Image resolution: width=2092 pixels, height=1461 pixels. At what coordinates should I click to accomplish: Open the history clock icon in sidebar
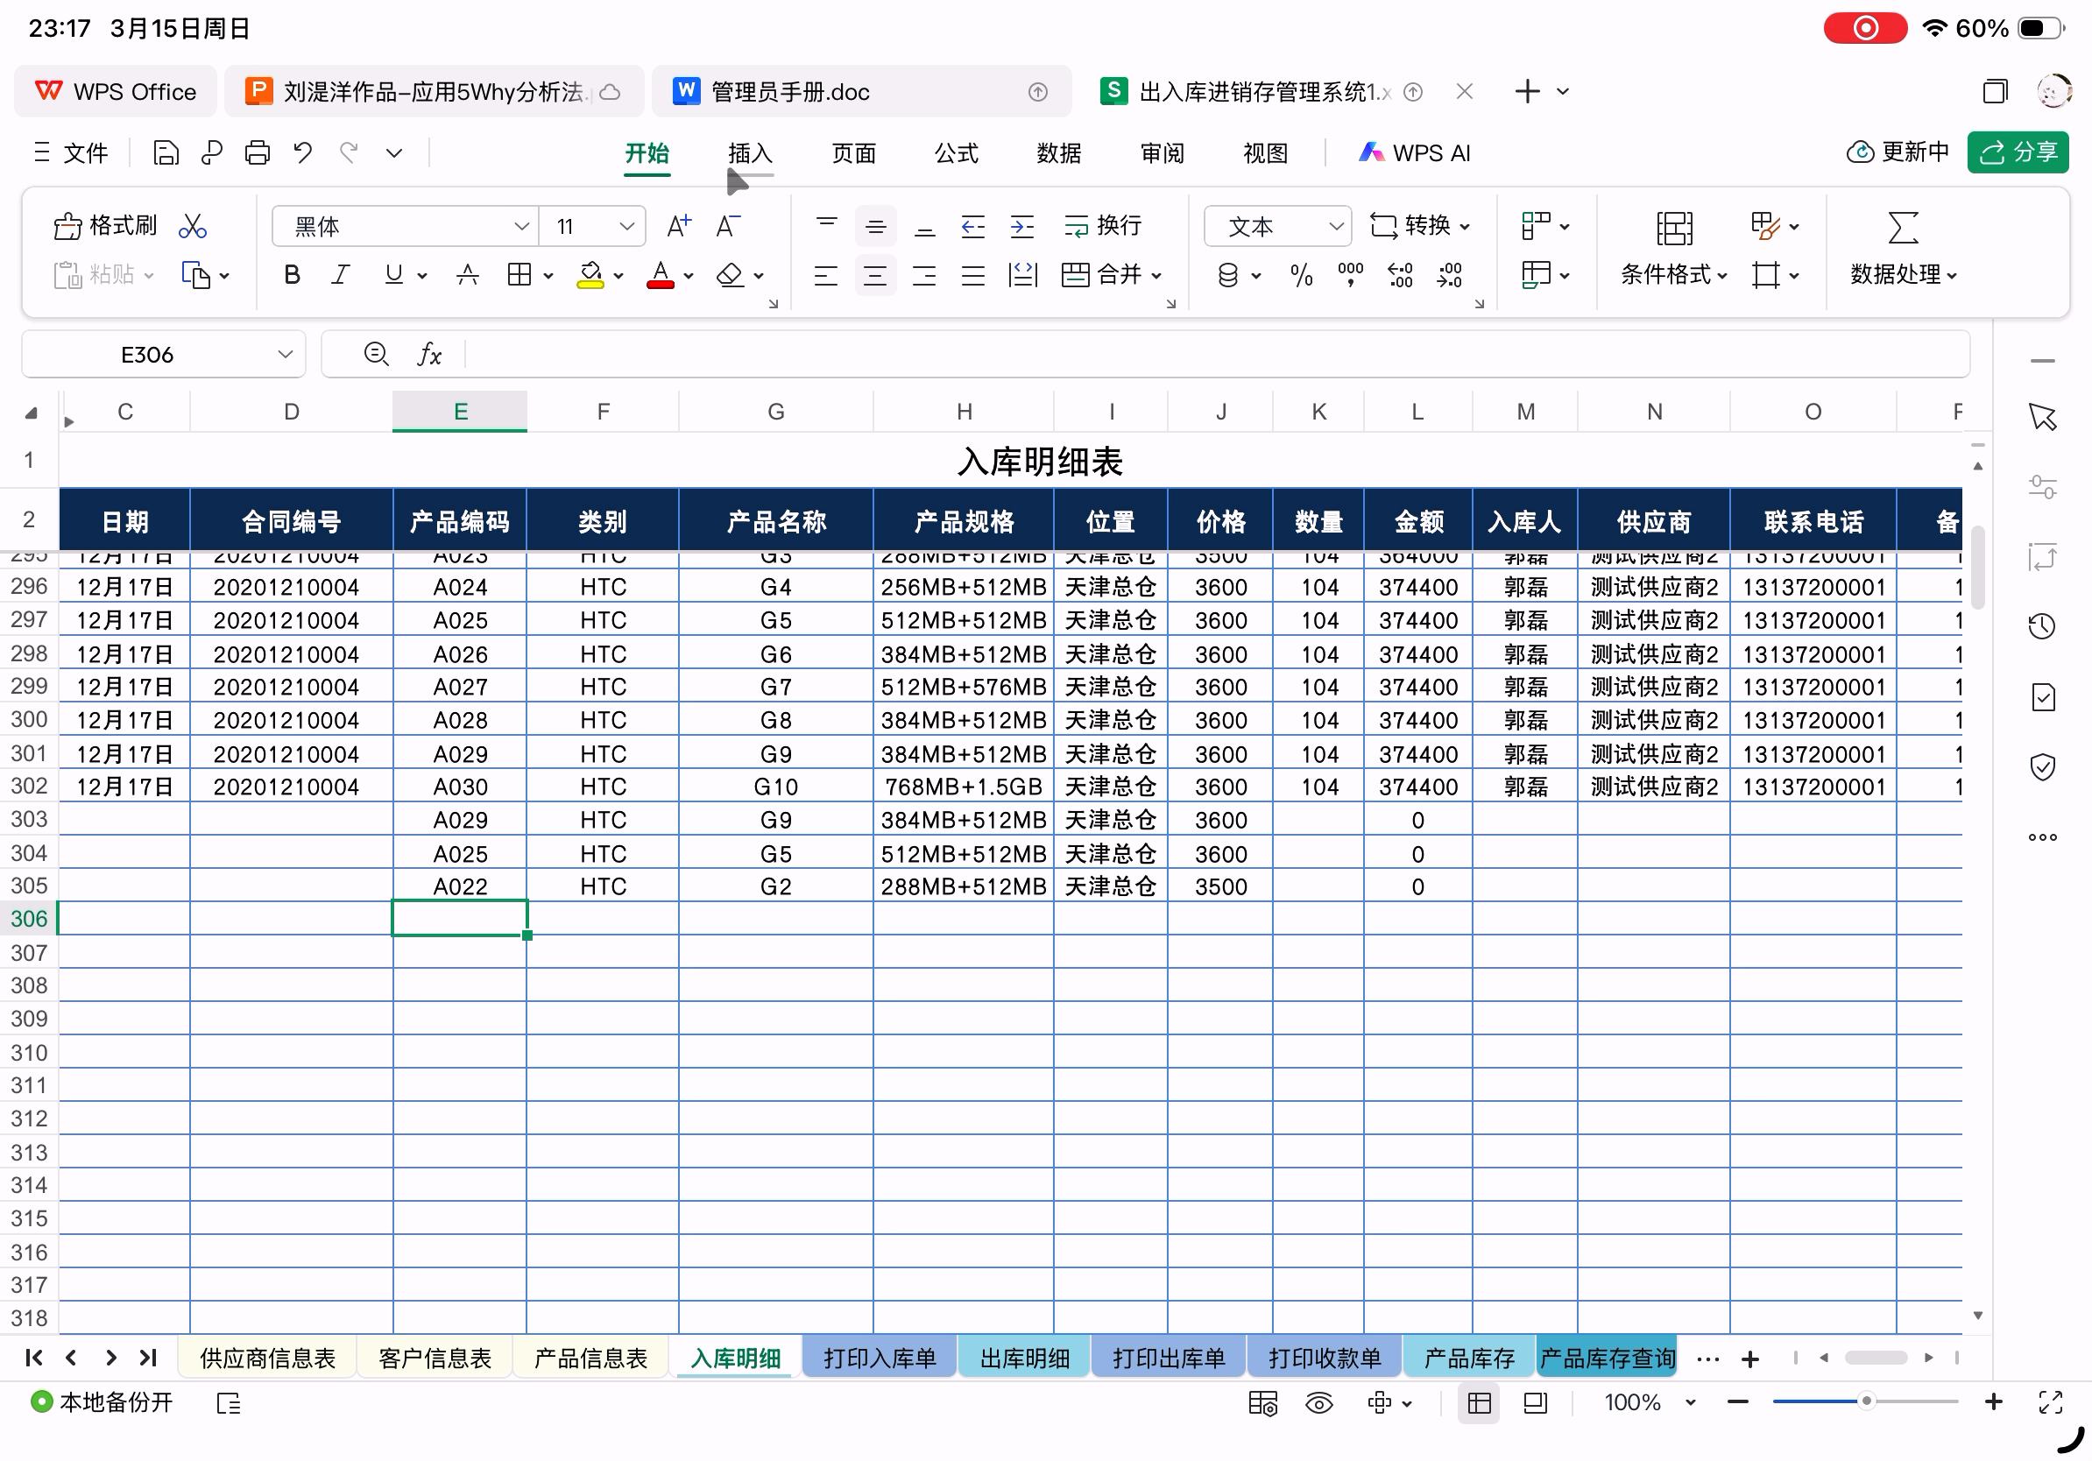tap(2042, 626)
